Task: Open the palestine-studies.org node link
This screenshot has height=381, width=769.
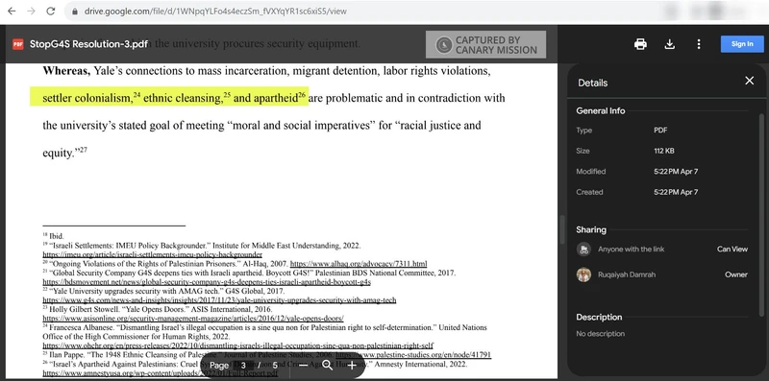Action: click(x=413, y=354)
